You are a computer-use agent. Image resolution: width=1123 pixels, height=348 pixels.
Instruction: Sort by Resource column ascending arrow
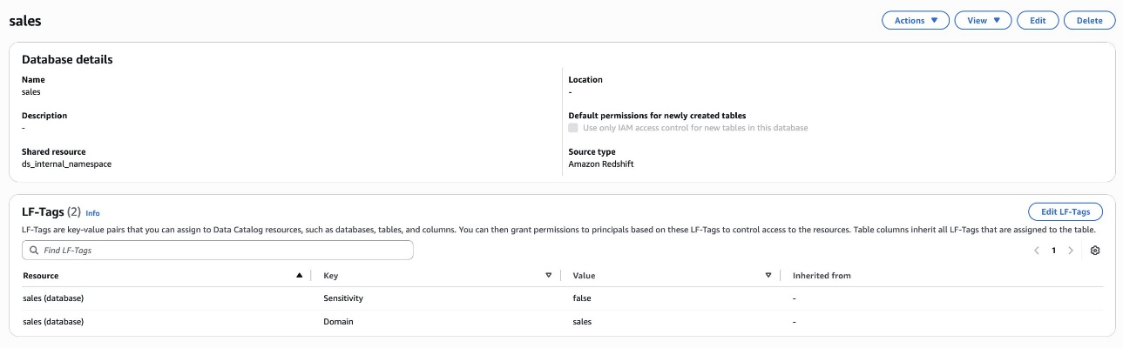300,276
